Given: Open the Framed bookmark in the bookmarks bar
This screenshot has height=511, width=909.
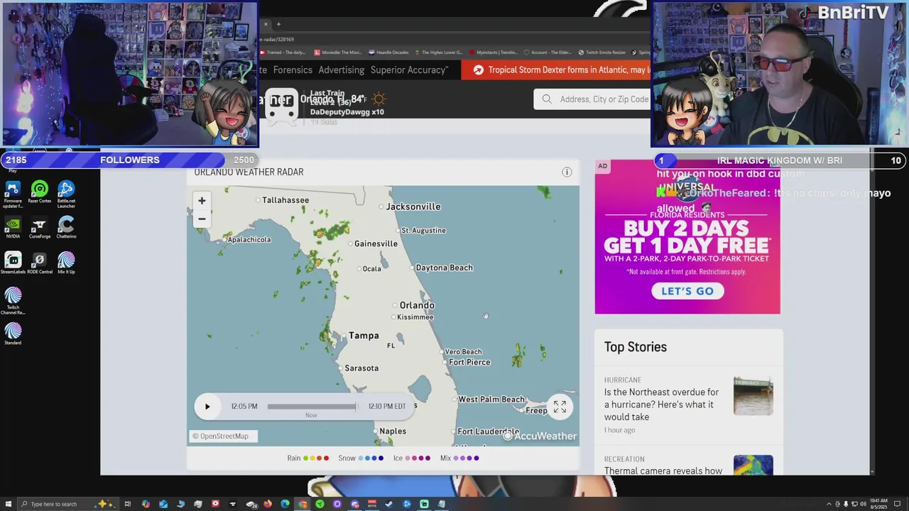Looking at the screenshot, I should [283, 53].
